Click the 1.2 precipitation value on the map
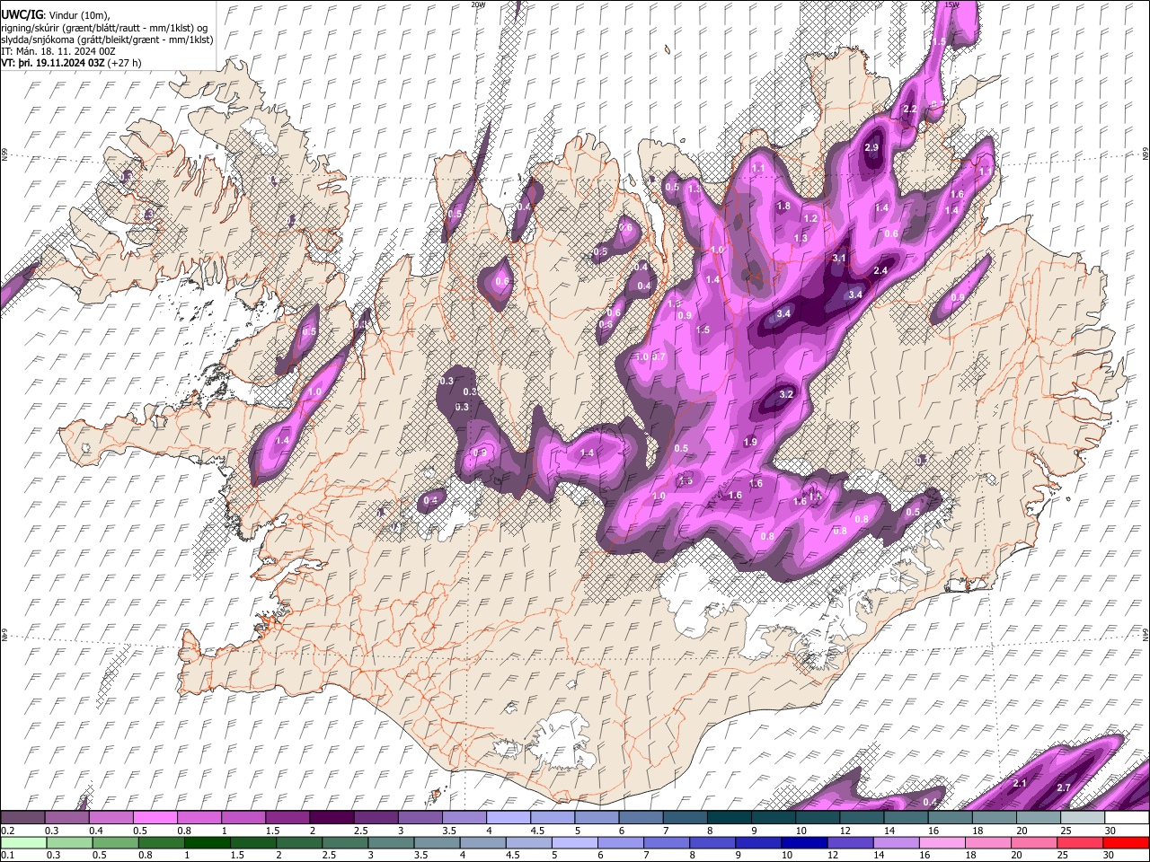This screenshot has height=862, width=1150. [x=810, y=218]
